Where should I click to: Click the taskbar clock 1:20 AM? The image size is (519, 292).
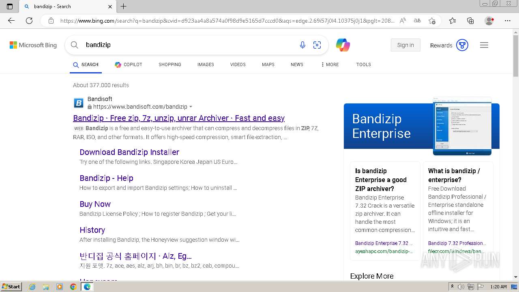(498, 287)
